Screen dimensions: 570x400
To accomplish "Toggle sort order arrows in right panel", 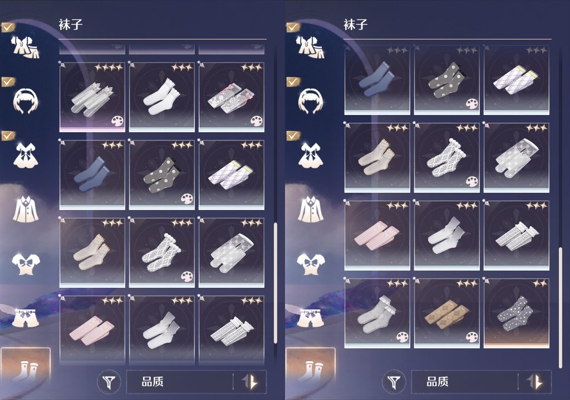I will tap(535, 382).
